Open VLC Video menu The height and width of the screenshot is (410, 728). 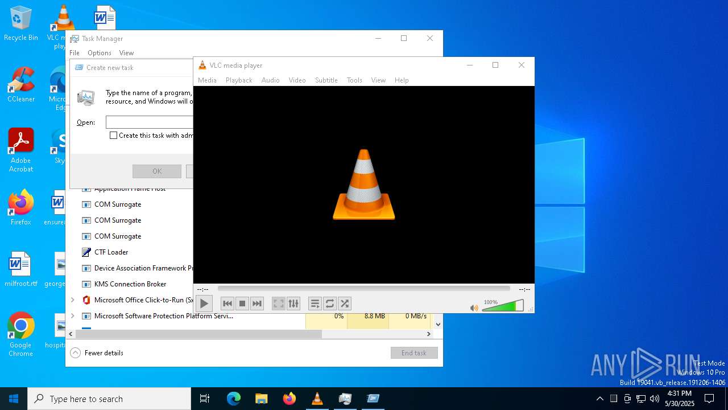pos(297,80)
